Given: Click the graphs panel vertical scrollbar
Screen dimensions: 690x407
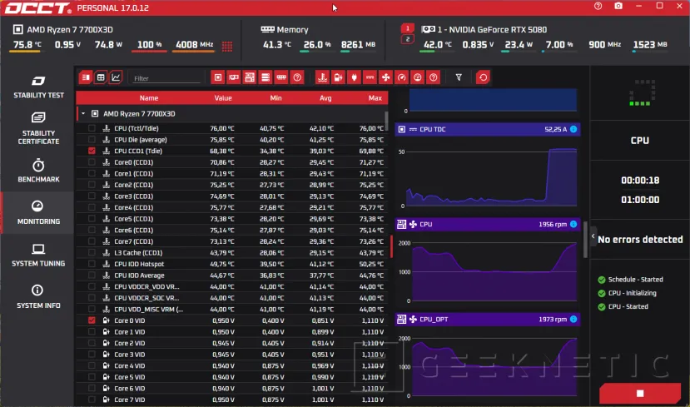Looking at the screenshot, I should [x=585, y=240].
